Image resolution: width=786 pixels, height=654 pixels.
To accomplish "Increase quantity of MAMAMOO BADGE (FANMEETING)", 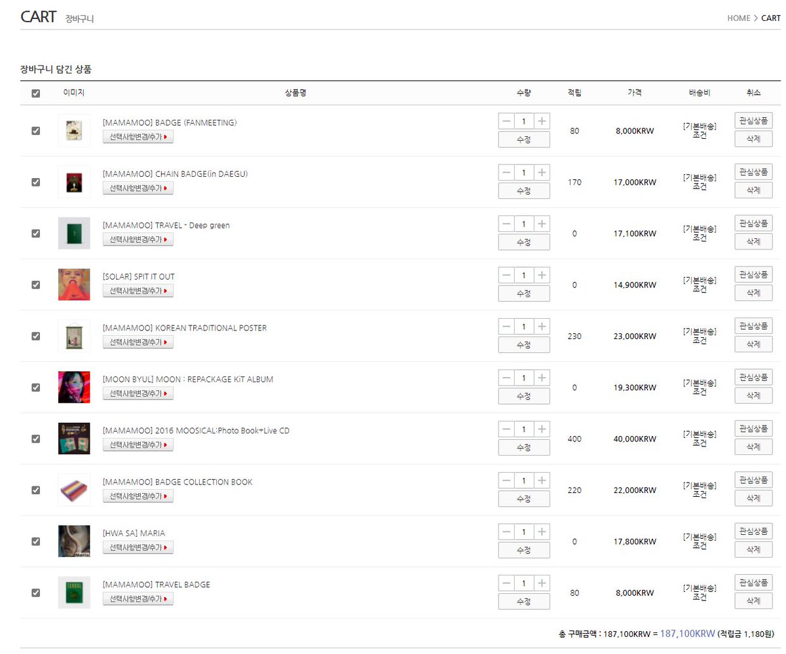I will pyautogui.click(x=540, y=120).
